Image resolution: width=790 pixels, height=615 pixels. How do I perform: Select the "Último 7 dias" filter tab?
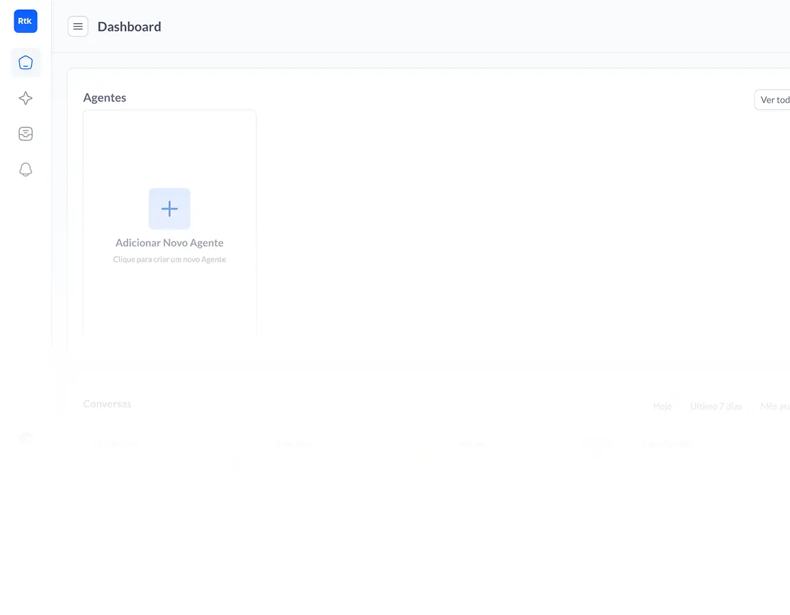(715, 406)
